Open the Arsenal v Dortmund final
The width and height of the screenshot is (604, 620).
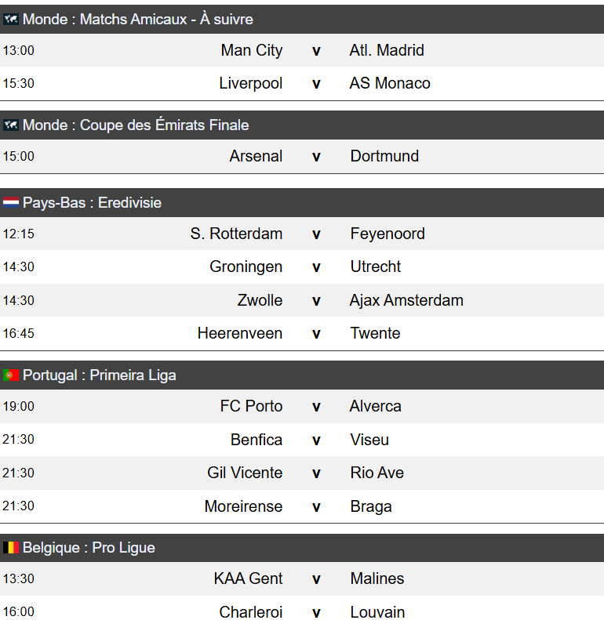point(302,156)
